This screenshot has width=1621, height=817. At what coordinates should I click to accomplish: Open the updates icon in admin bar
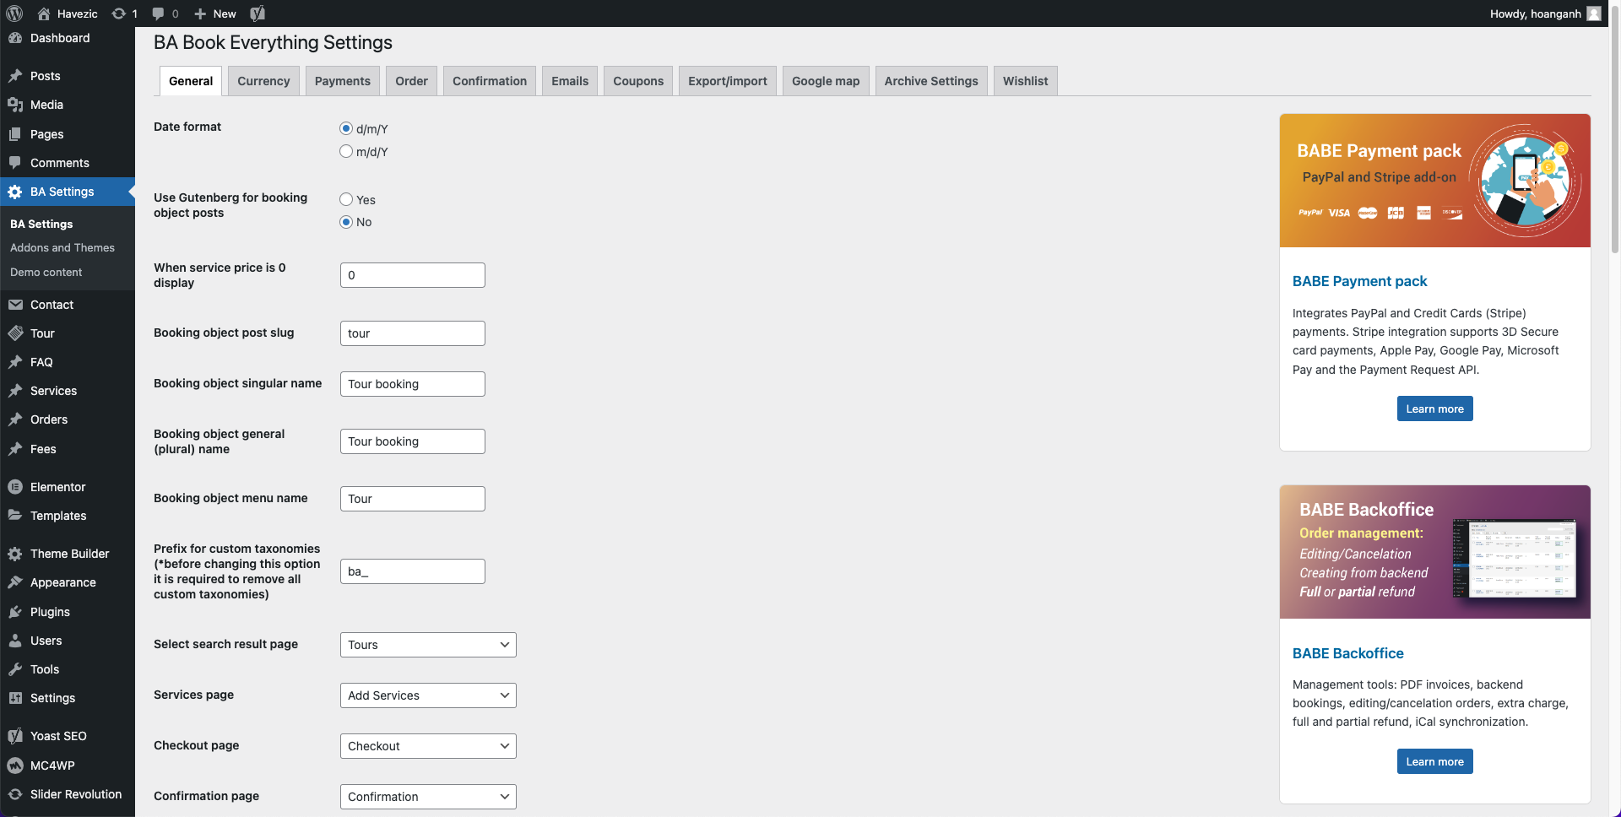coord(119,14)
